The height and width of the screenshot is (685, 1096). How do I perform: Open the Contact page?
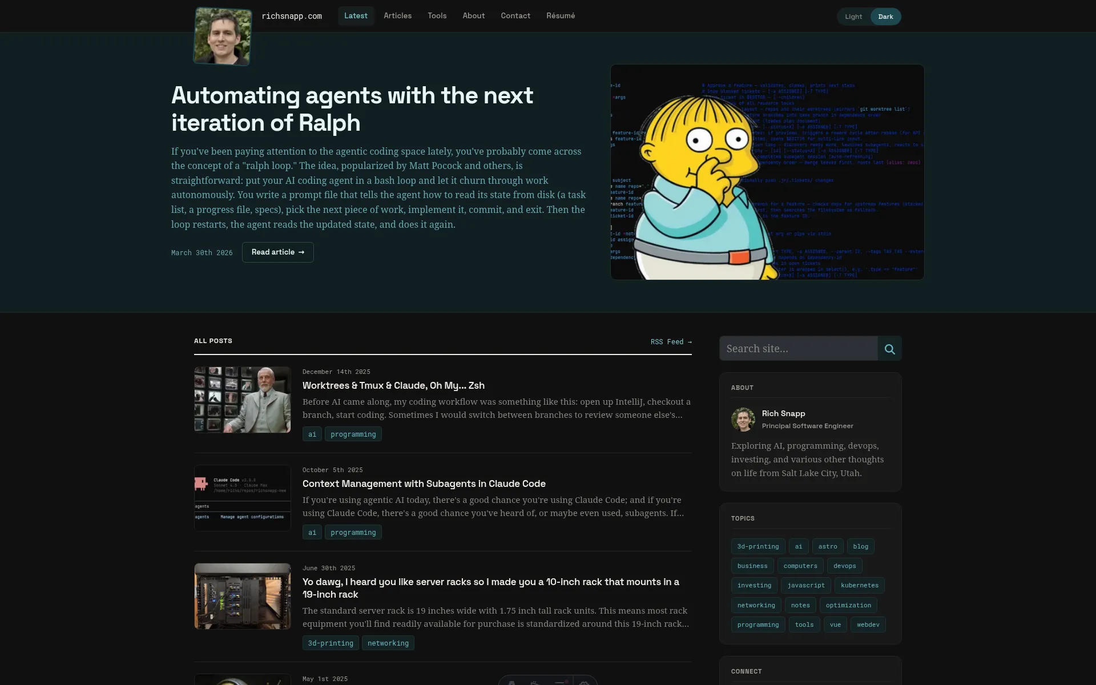515,15
